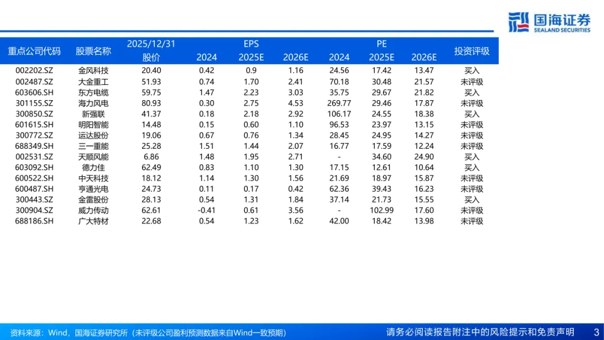Select stock name 中天科技
Image resolution: width=604 pixels, height=340 pixels.
[x=93, y=178]
